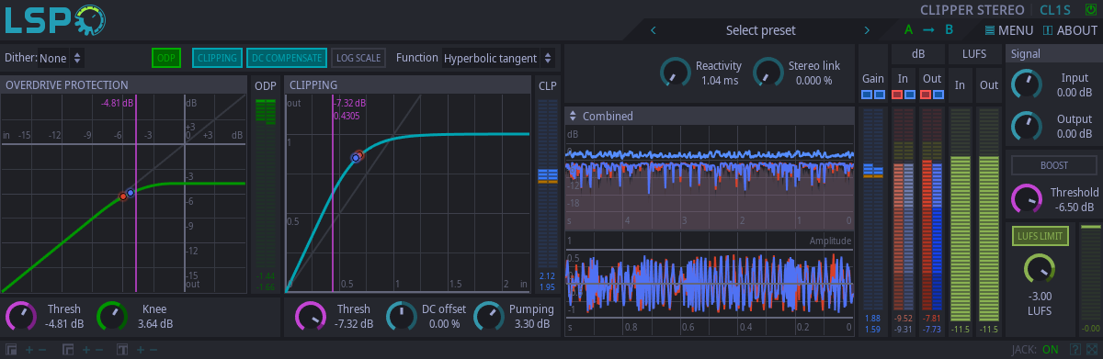Viewport: 1103px width, 359px height.
Task: Open the ABOUT item
Action: pos(1071,30)
